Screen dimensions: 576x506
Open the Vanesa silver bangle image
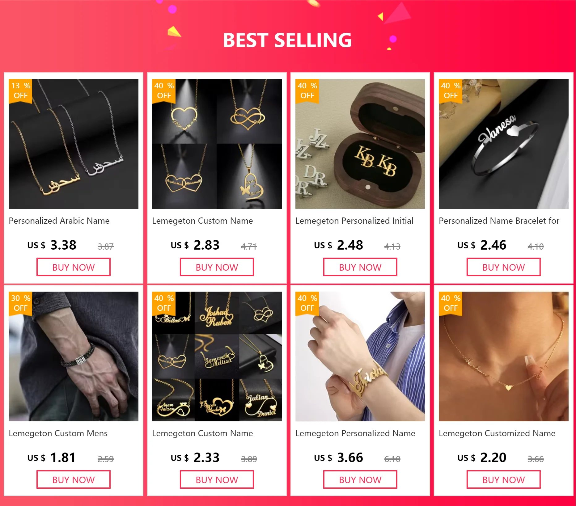pyautogui.click(x=504, y=144)
